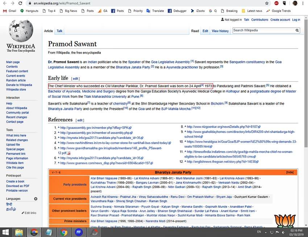Open the active Chrome taskbar window
Screen dimensions: 308x237
coord(34,232)
